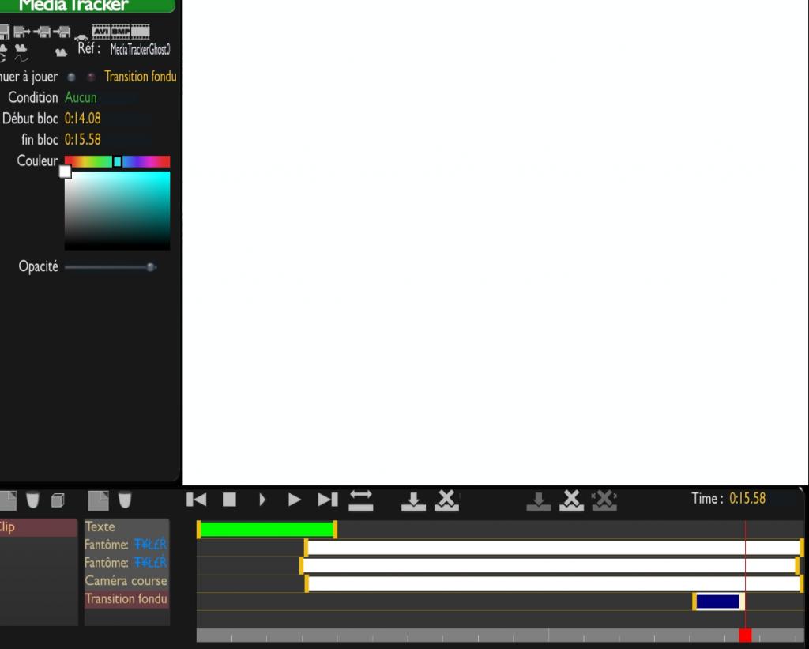This screenshot has height=649, width=809.
Task: Remove the current key
Action: pyautogui.click(x=572, y=500)
